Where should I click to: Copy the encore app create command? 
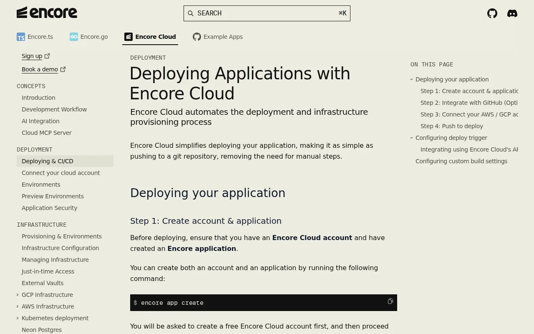pyautogui.click(x=390, y=301)
